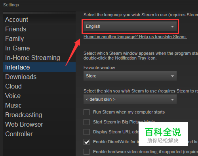Open Voice settings
Image resolution: width=198 pixels, height=156 pixels.
pos(39,96)
